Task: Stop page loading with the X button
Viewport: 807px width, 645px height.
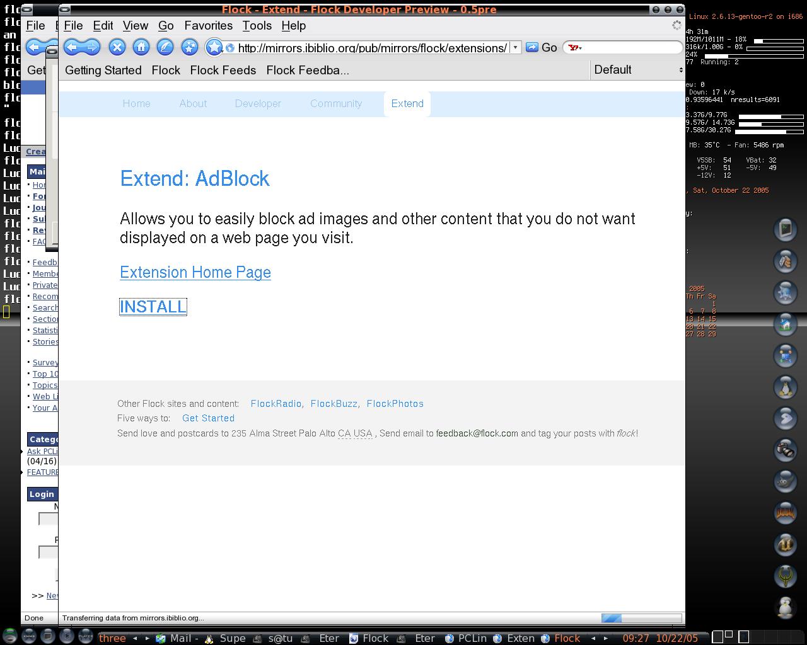Action: (x=117, y=47)
